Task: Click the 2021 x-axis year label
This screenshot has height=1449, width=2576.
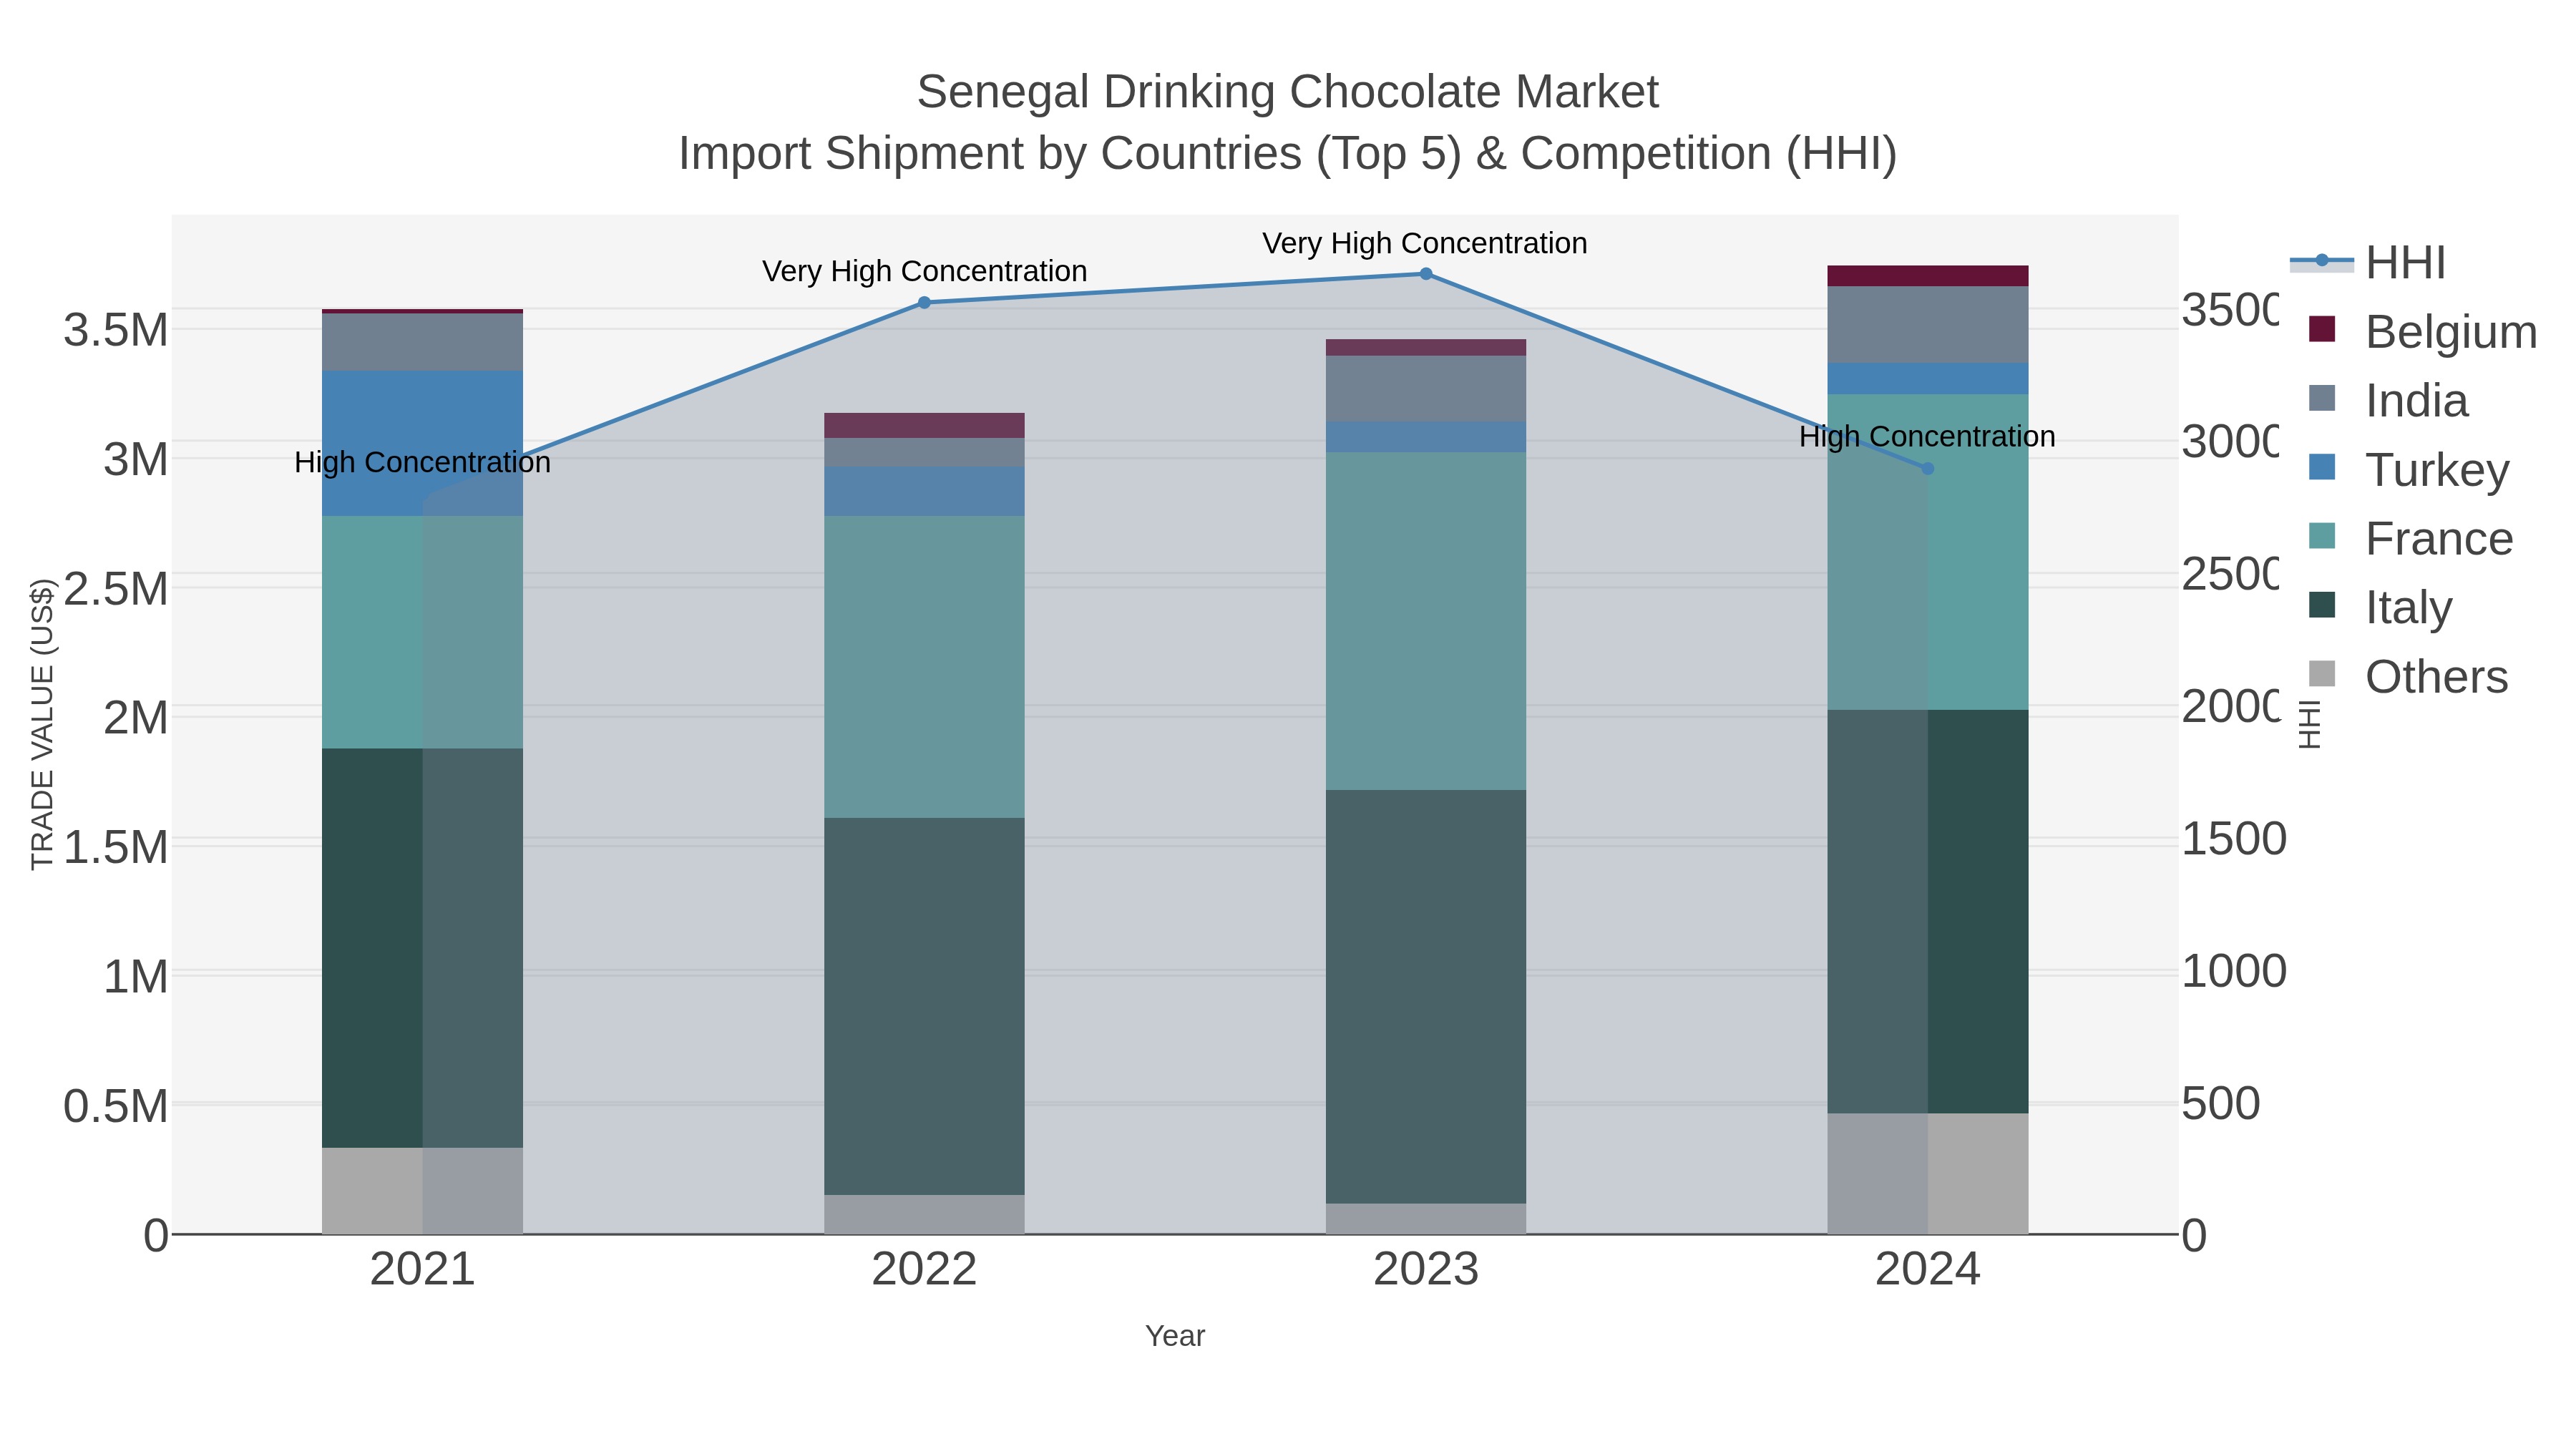Action: pos(422,1270)
